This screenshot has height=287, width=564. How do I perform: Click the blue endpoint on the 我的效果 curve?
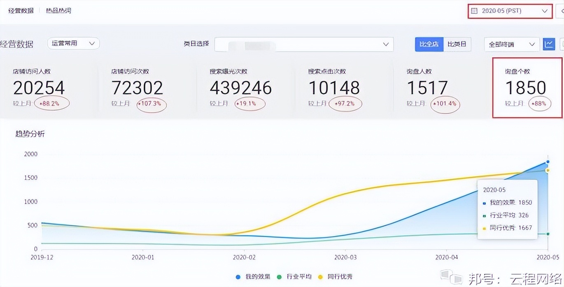click(548, 162)
